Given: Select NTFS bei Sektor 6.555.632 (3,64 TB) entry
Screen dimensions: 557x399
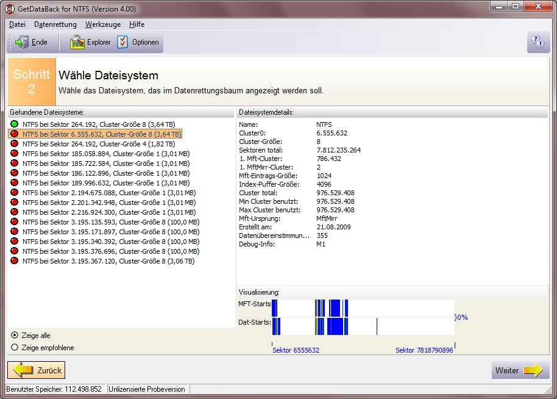Looking at the screenshot, I should [102, 134].
